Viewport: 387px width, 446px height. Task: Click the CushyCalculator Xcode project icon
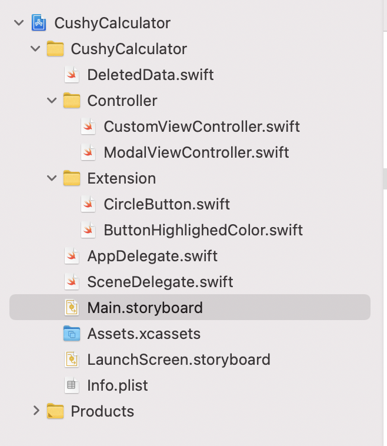pos(39,23)
